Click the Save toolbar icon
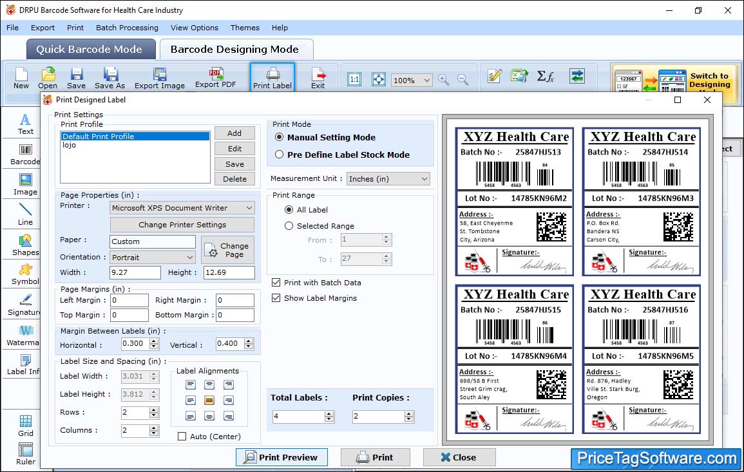744x472 pixels. (x=76, y=78)
